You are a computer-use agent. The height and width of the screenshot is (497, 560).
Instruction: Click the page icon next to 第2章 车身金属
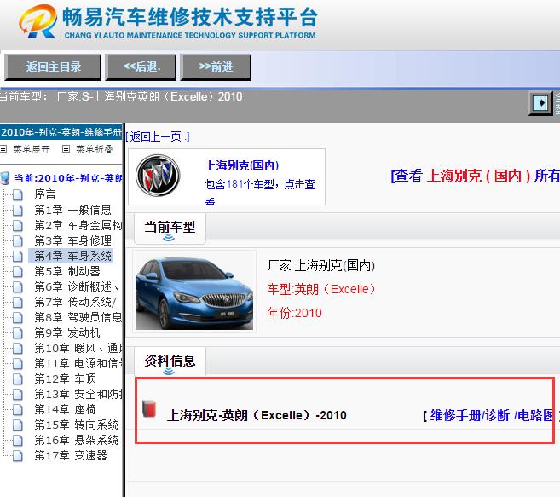click(18, 225)
